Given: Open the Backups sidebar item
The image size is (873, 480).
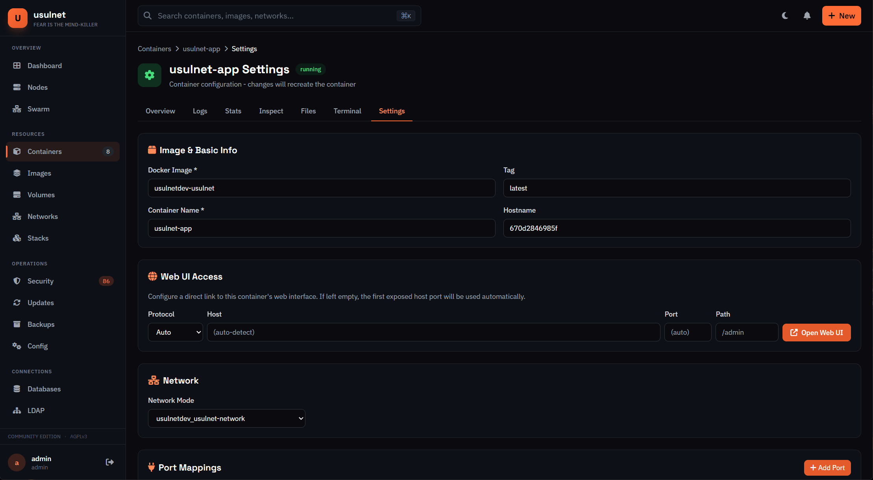Looking at the screenshot, I should (41, 324).
